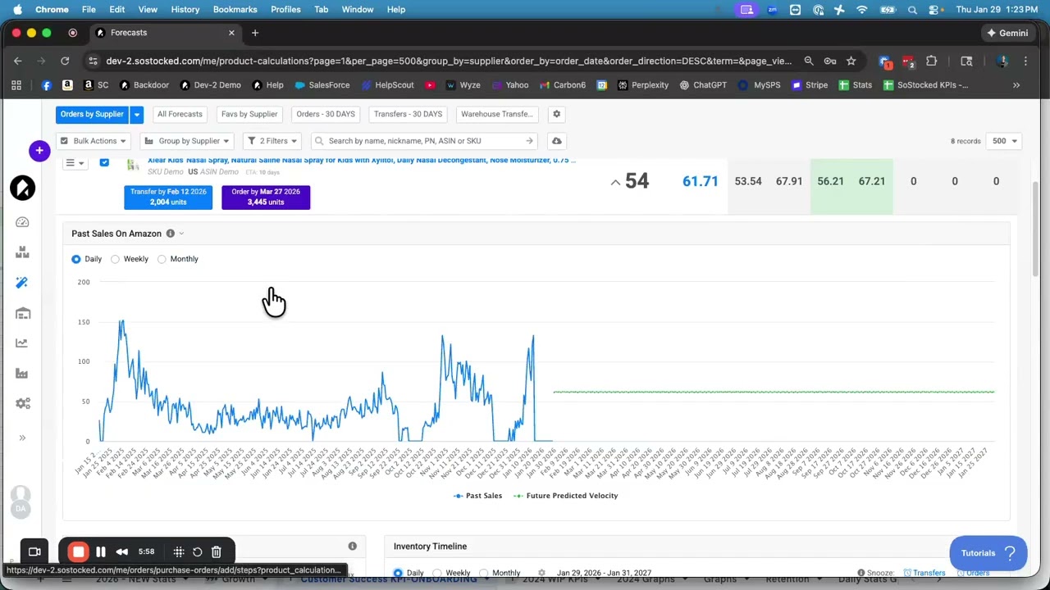
Task: Switch to the All Forecasts view
Action: pos(180,114)
